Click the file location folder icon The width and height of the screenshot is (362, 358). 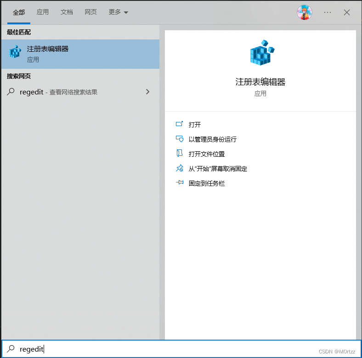click(x=179, y=153)
